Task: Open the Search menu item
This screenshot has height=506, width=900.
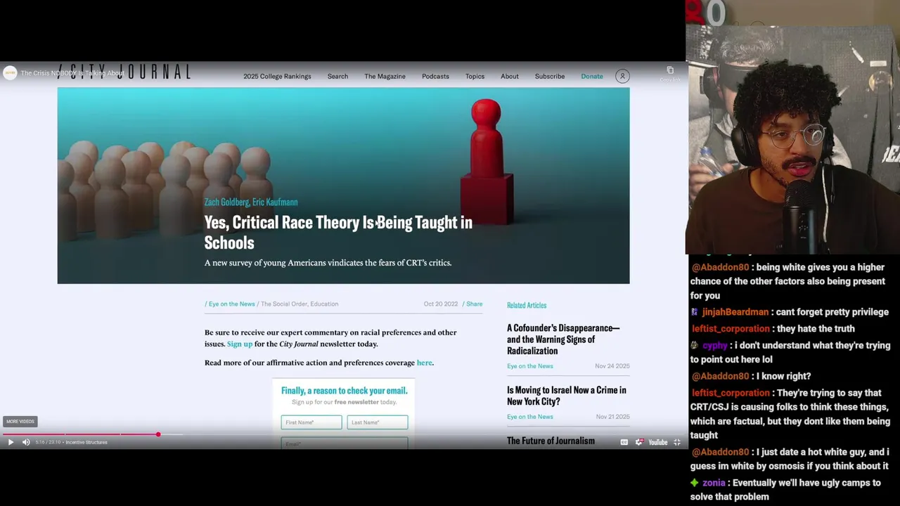Action: (337, 76)
